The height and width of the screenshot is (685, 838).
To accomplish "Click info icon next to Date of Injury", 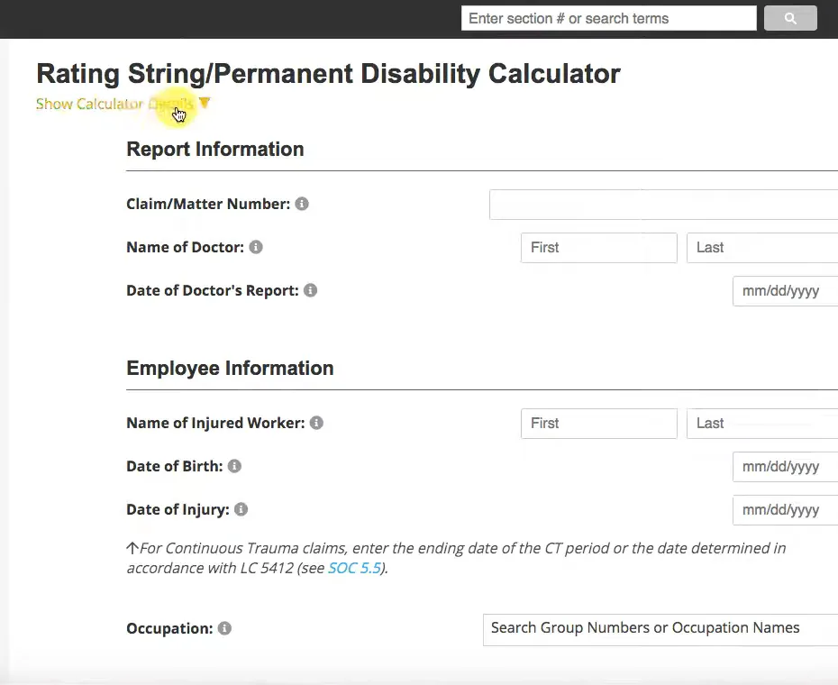I will 241,509.
